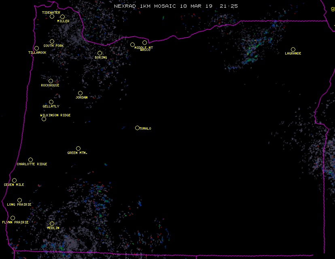Click the Long Prairie station circle

tap(19, 200)
